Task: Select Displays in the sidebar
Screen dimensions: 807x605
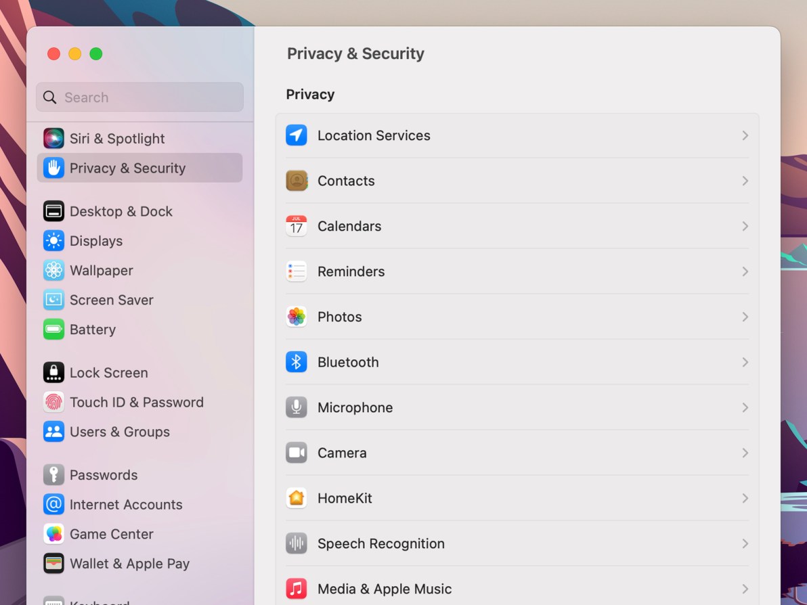Action: pos(96,241)
